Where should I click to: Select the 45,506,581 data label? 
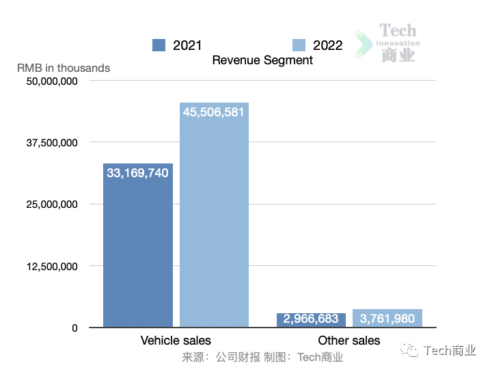pos(214,112)
